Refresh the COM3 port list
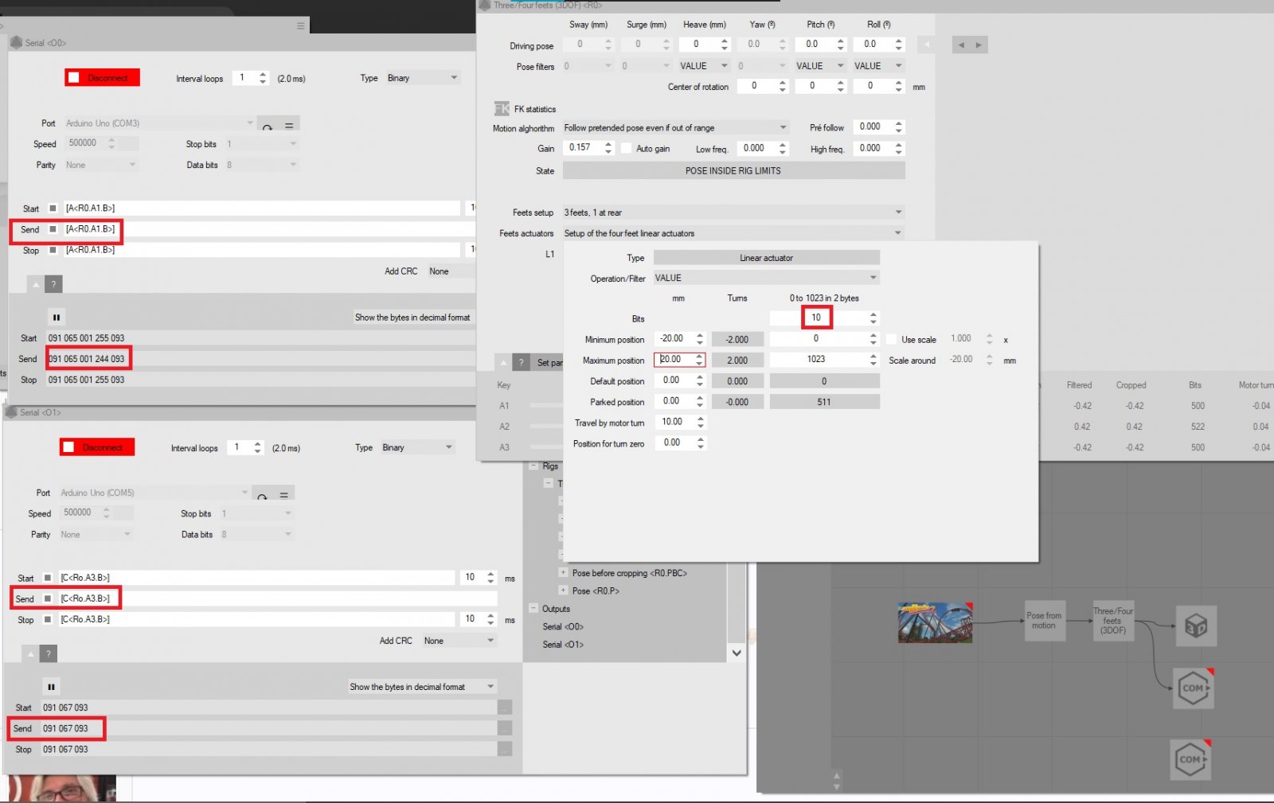 coord(268,125)
